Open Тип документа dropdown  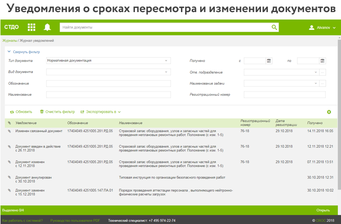point(108,60)
